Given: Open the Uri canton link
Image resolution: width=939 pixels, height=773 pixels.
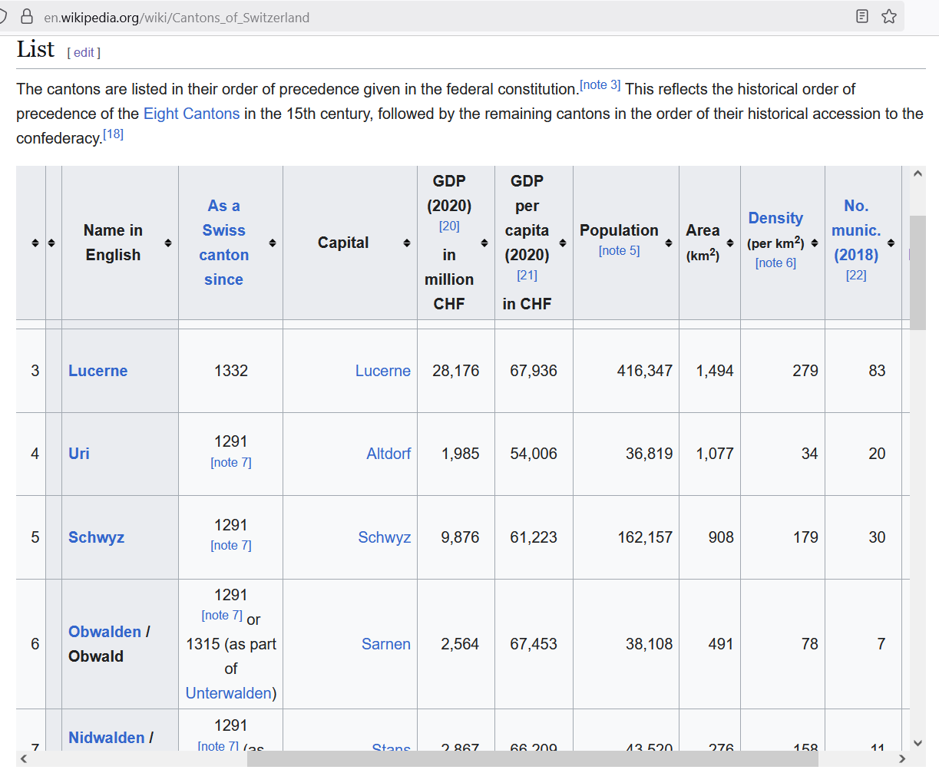Looking at the screenshot, I should click(79, 454).
